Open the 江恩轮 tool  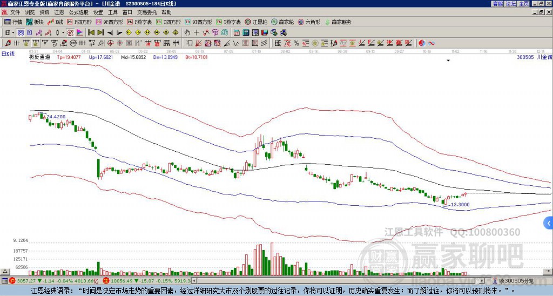coord(255,22)
